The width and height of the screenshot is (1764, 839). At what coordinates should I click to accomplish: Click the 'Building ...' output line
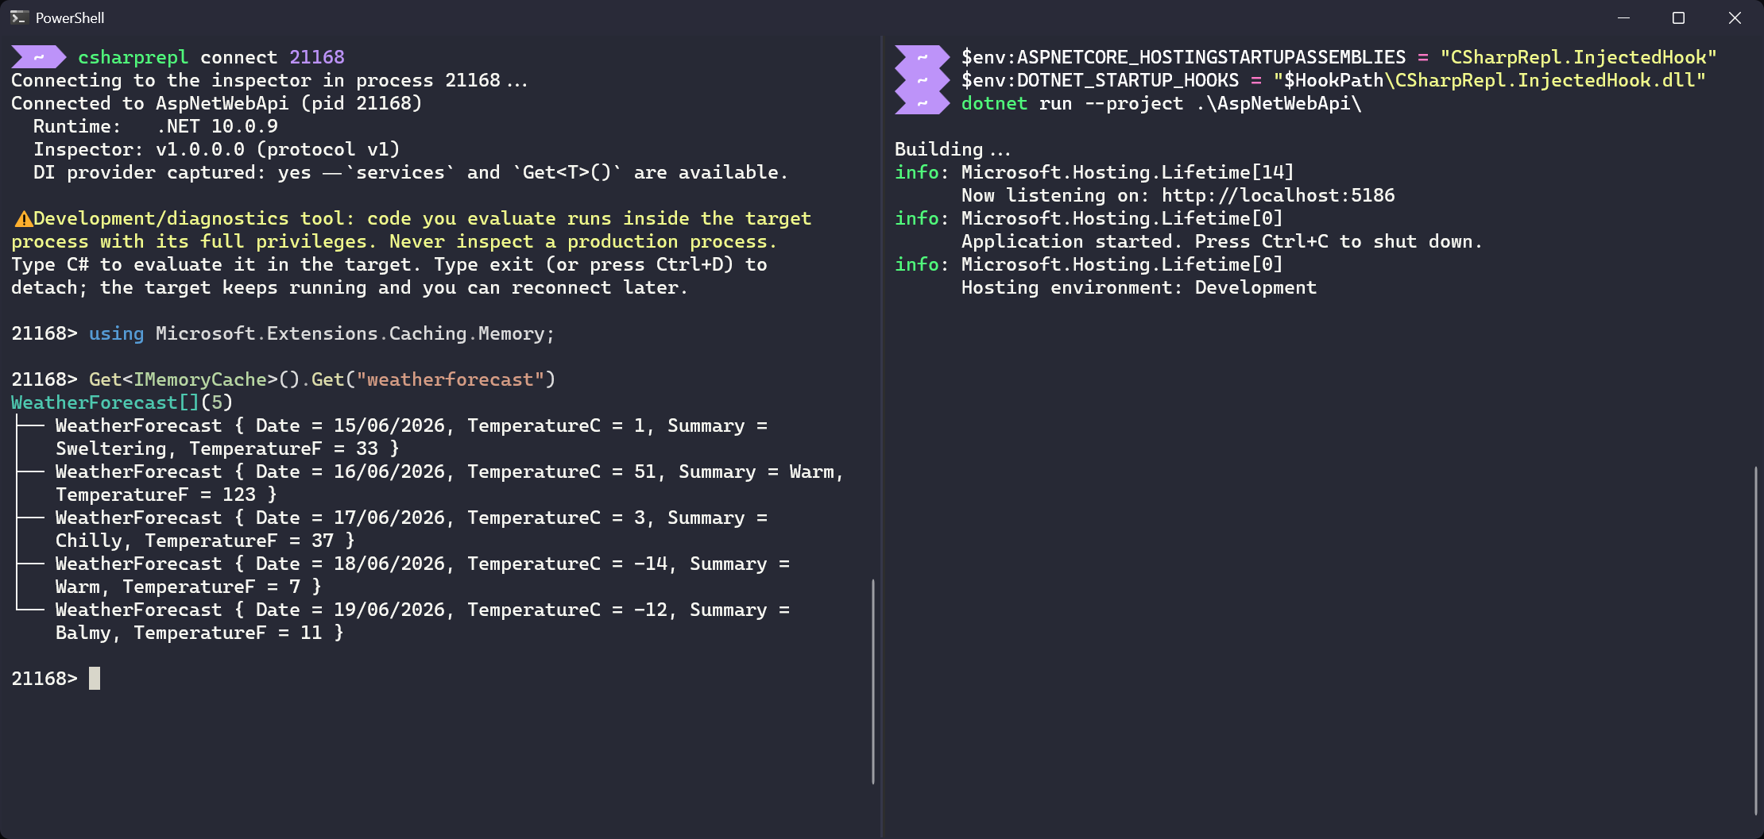[953, 149]
